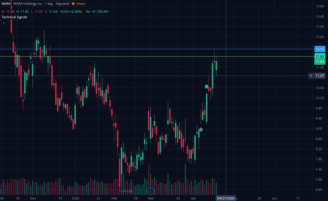Screen dimensions: 328x201
Task: Select the green 11.83 price line label
Action: [320, 57]
